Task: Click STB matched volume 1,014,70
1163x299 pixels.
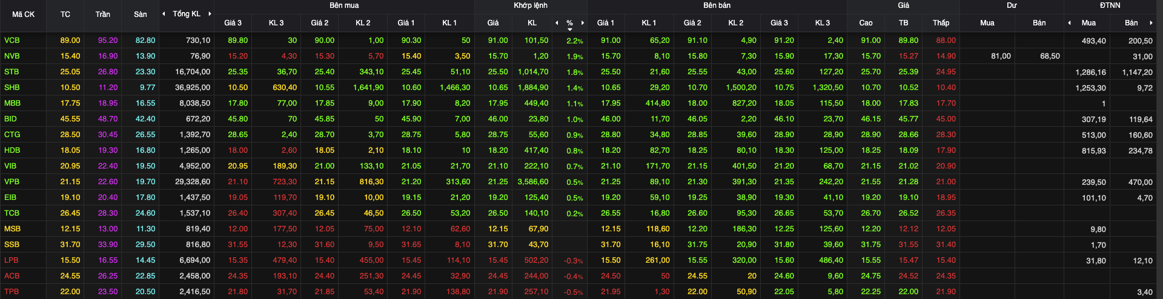Action: (x=533, y=72)
